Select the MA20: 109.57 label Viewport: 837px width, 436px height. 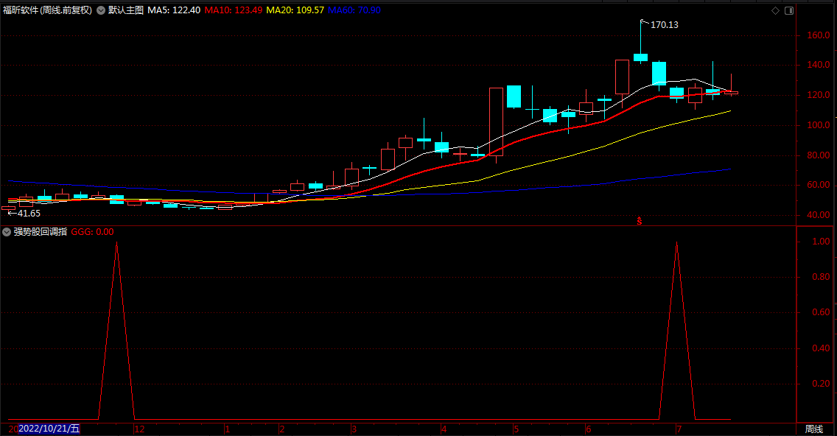295,10
